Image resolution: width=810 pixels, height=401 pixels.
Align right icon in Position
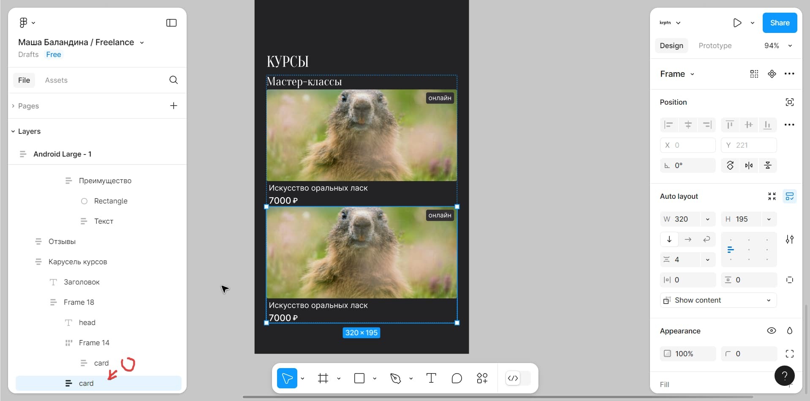point(707,125)
